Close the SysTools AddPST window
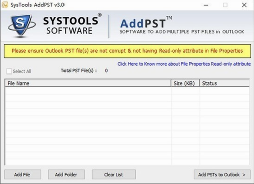The image size is (254, 184). tap(244, 5)
